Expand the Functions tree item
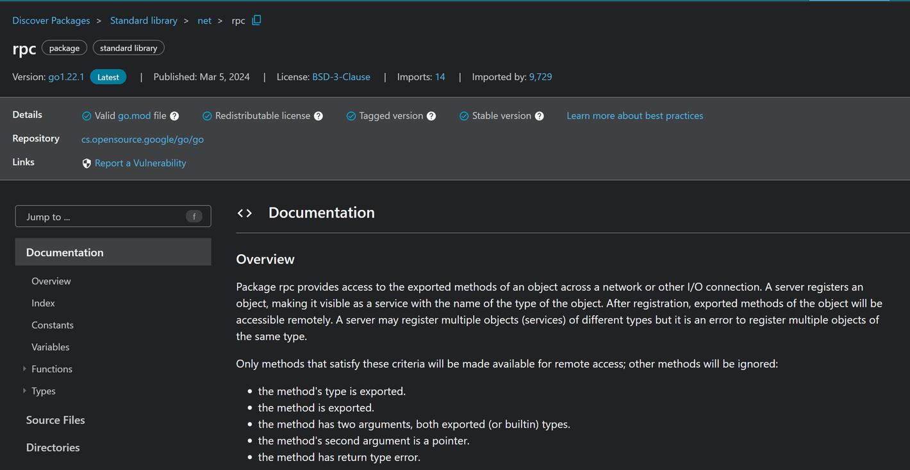 (x=24, y=369)
